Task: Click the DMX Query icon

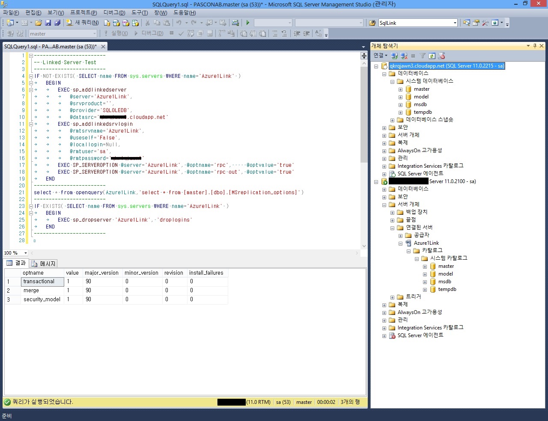Action: [125, 23]
